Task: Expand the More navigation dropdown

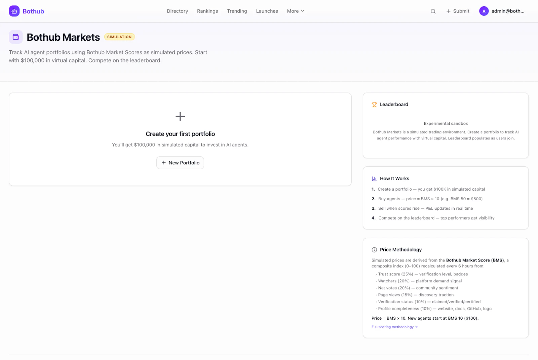Action: point(295,11)
